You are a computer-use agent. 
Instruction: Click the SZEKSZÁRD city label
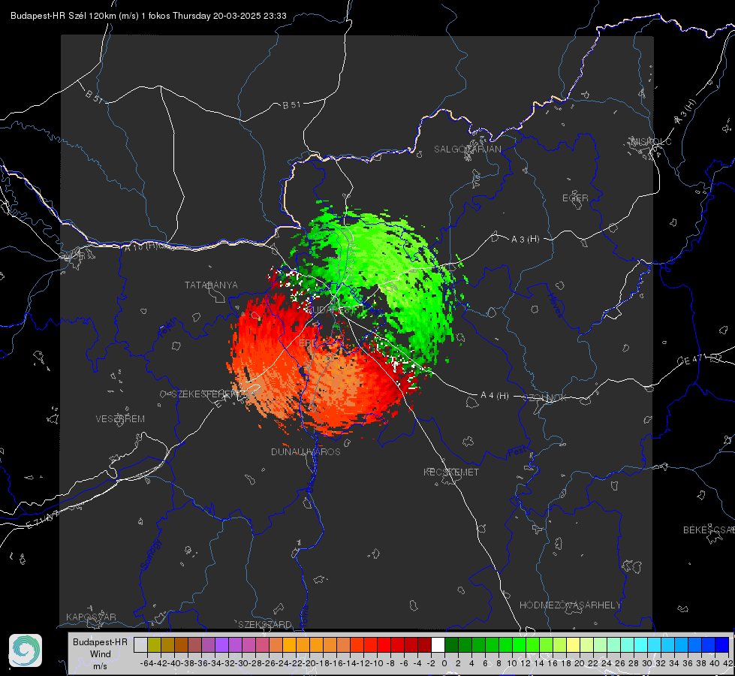265,624
